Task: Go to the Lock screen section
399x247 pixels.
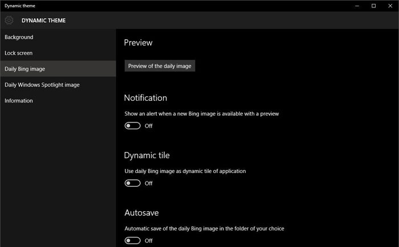Action: pos(18,53)
